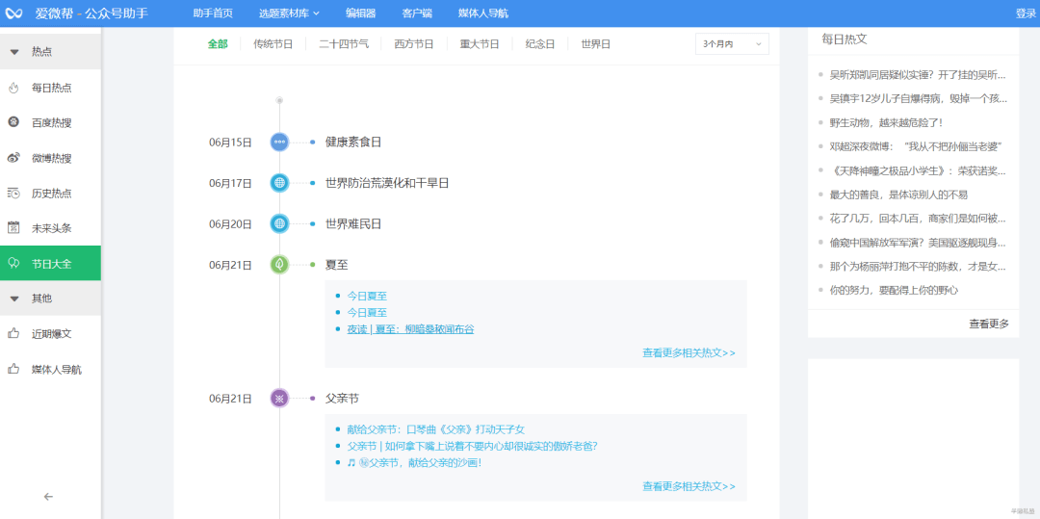Click the purple 父亲节 timeline icon
The image size is (1040, 519).
click(x=279, y=398)
